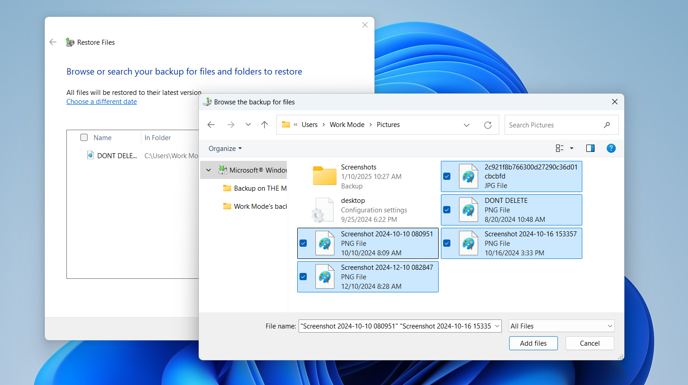
Task: Collapse the Microsoft Windows Backup tree node
Action: [x=209, y=170]
